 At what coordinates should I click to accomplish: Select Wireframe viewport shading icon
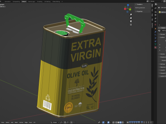click(116, 122)
